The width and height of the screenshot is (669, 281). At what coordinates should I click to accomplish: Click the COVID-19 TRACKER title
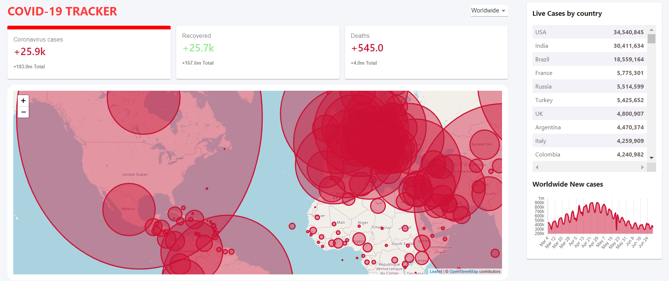point(62,11)
